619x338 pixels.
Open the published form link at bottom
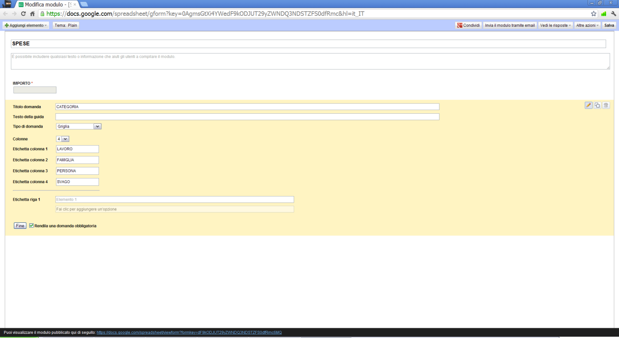click(189, 332)
